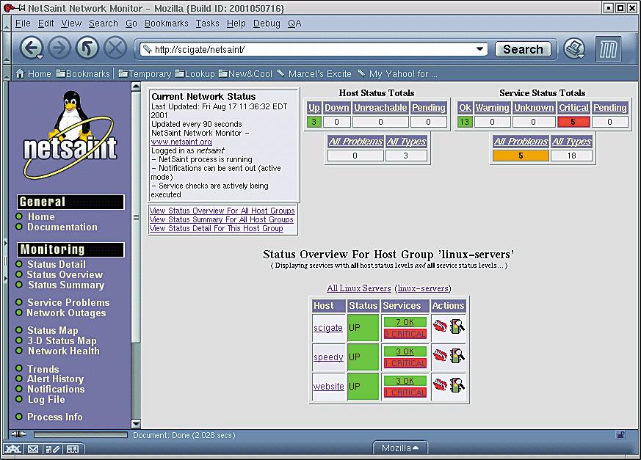Open the Mozilla taskbar popup tab

pos(400,448)
